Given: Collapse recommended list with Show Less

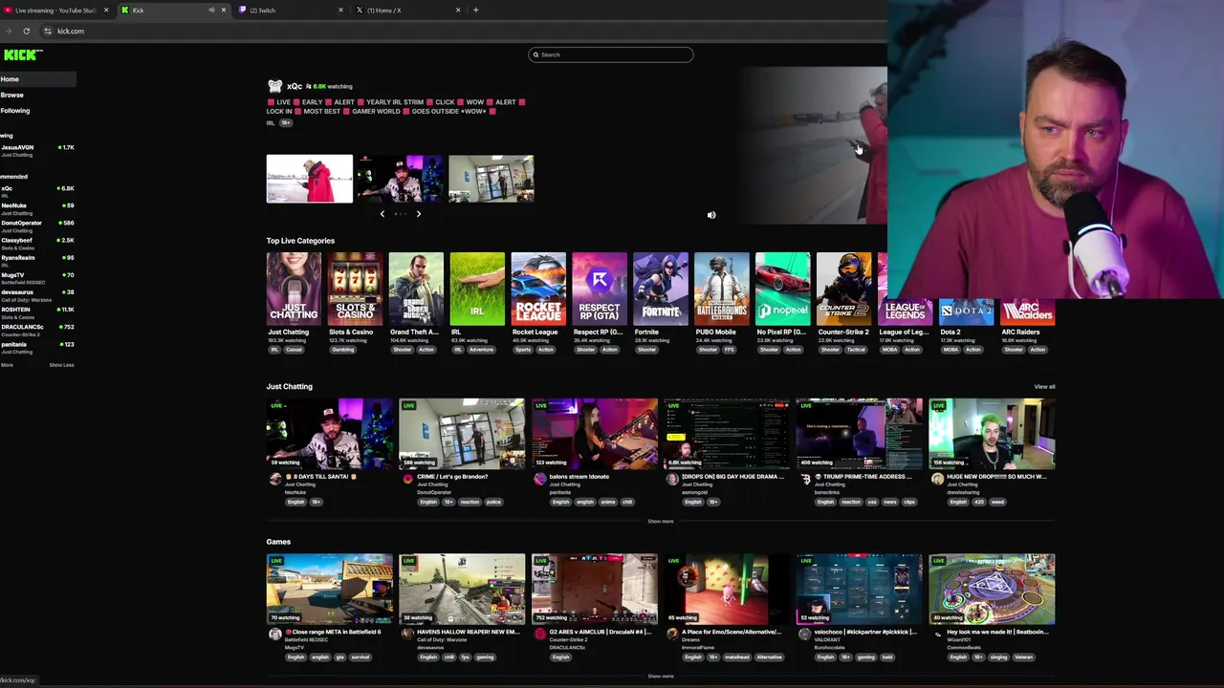Looking at the screenshot, I should [x=61, y=365].
